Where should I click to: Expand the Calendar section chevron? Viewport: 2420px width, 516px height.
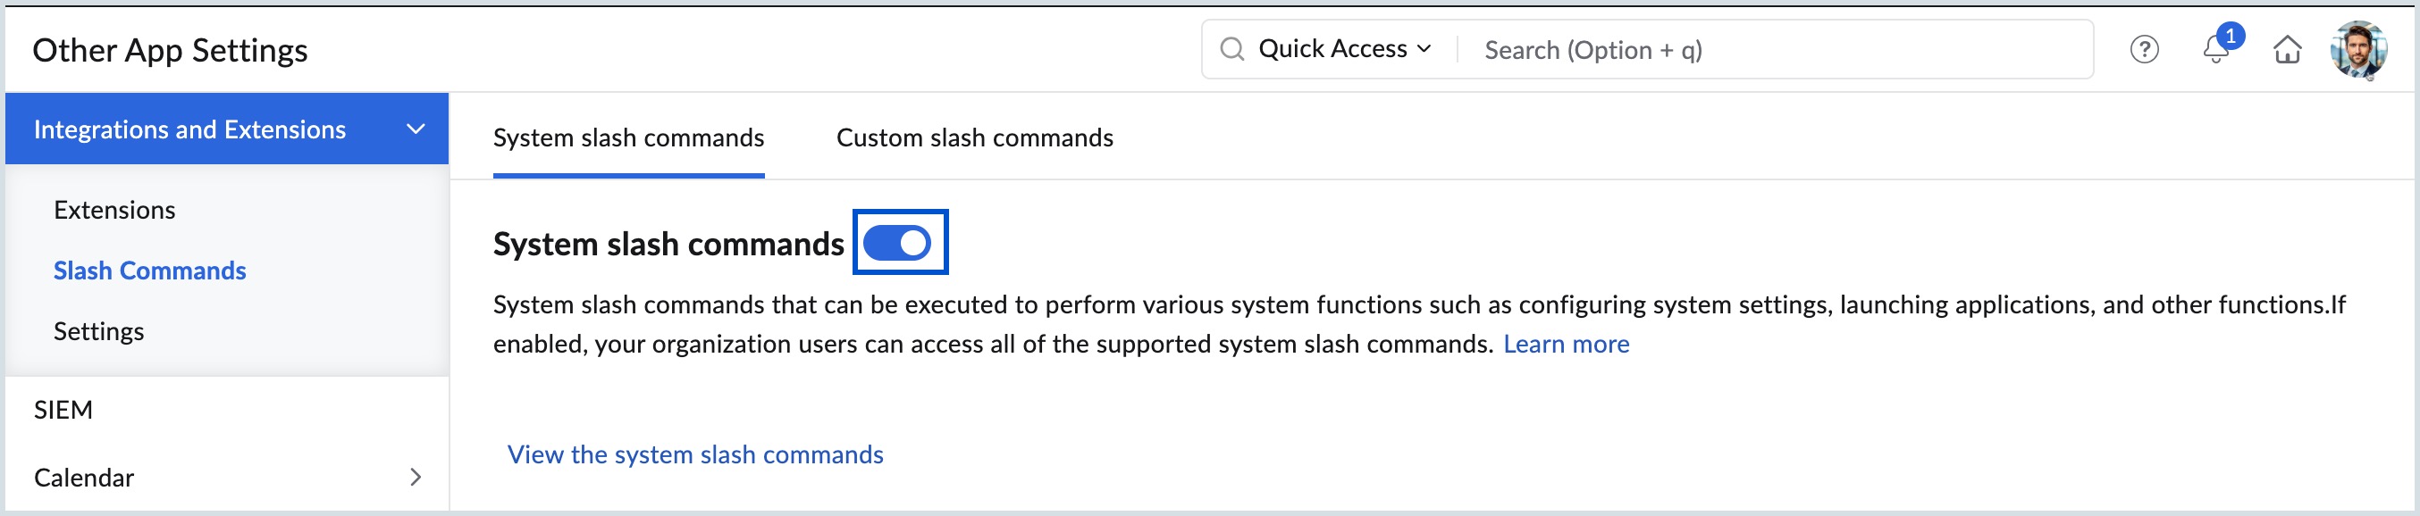416,477
